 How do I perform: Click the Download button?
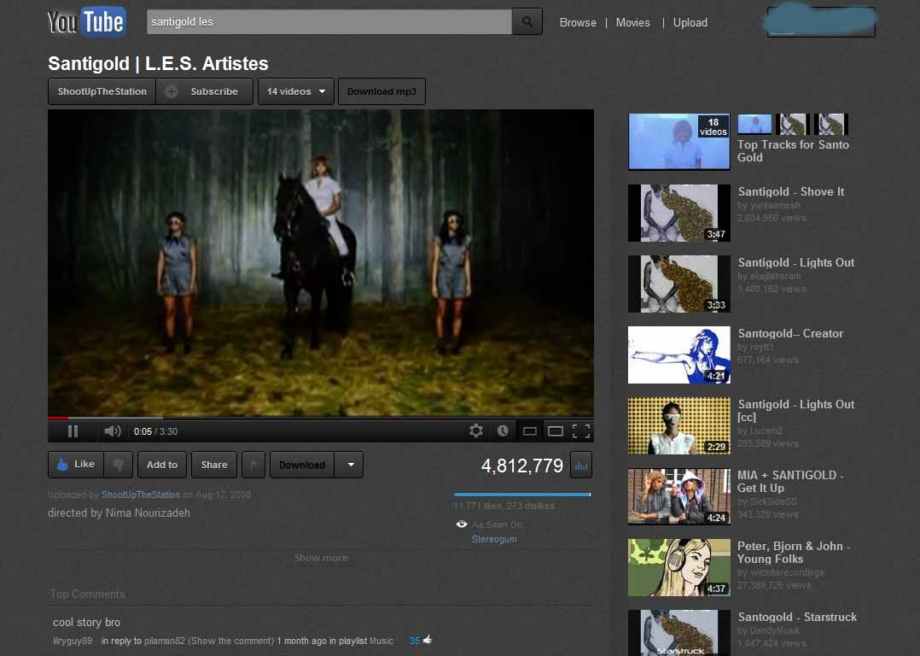click(301, 465)
